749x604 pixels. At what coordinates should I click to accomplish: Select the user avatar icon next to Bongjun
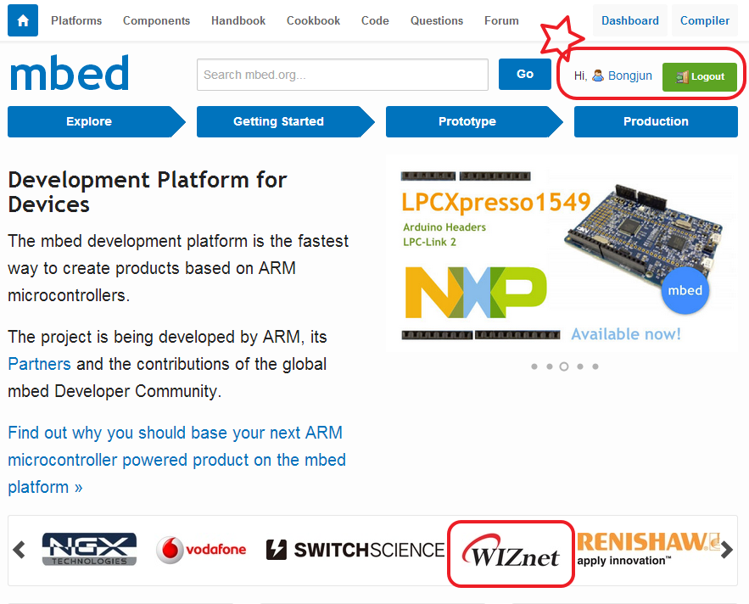coord(596,75)
